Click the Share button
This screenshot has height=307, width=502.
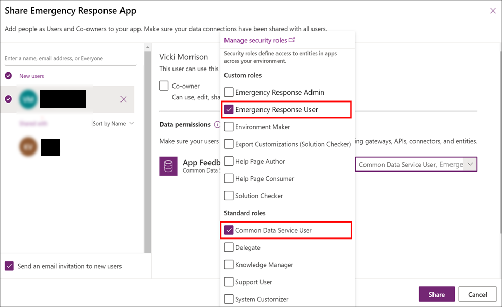pos(436,294)
